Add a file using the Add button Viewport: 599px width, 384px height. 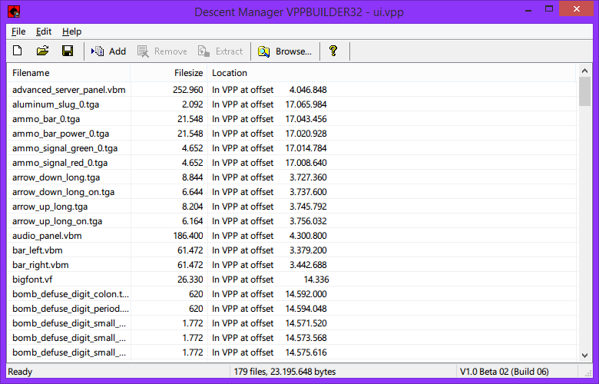point(108,51)
